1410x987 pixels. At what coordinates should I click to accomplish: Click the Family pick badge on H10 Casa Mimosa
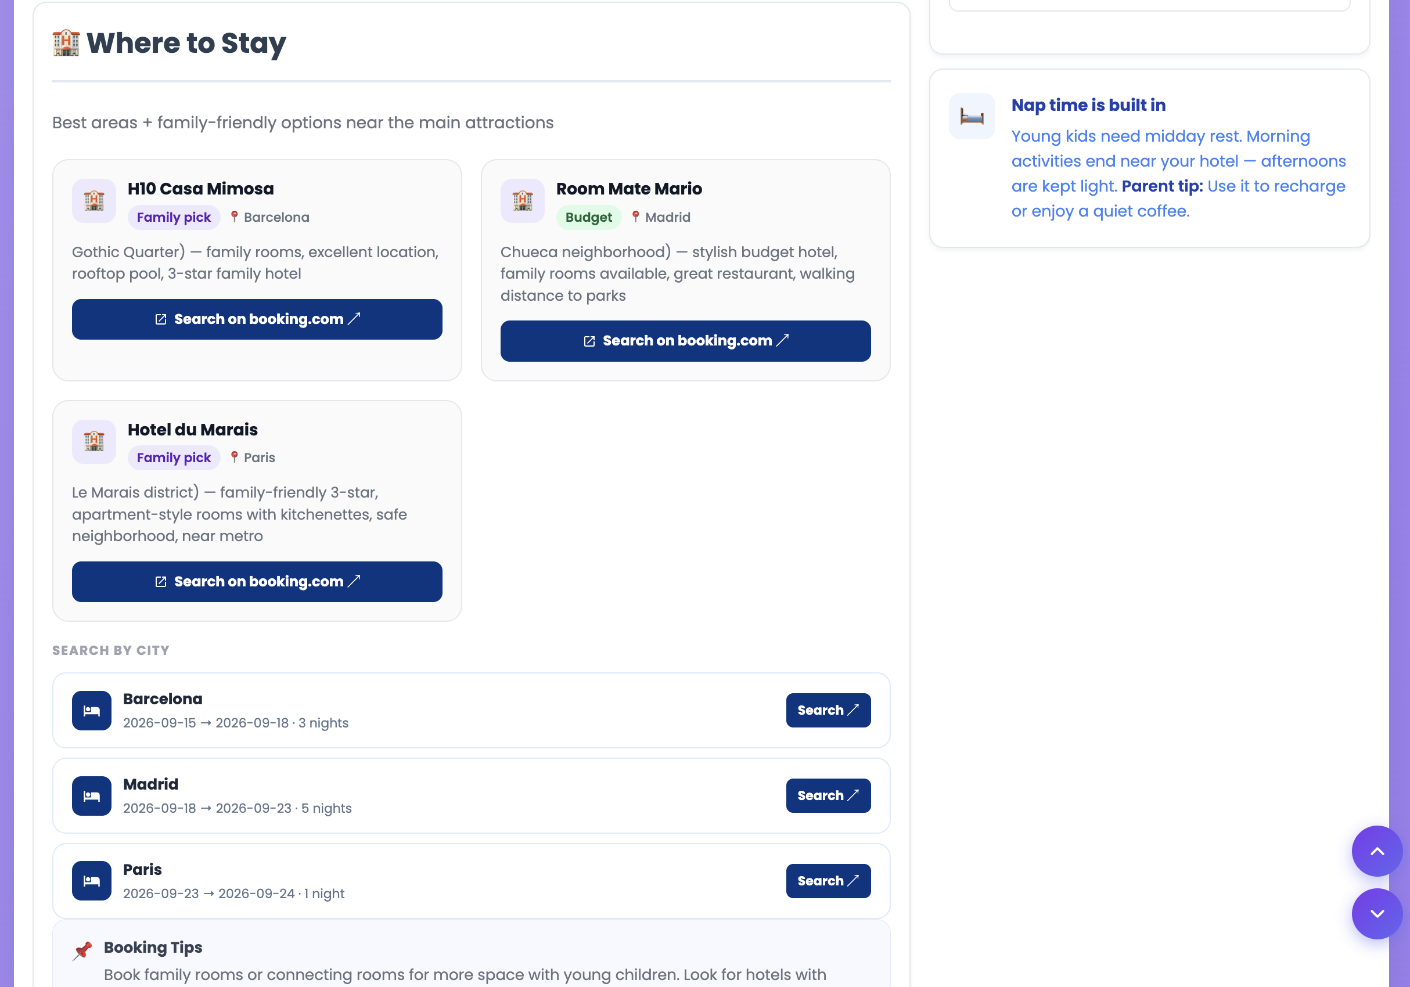click(174, 217)
